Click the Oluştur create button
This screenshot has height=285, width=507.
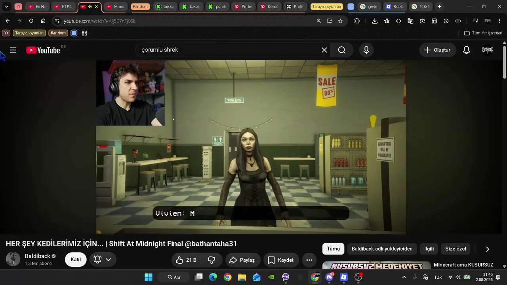click(x=437, y=50)
